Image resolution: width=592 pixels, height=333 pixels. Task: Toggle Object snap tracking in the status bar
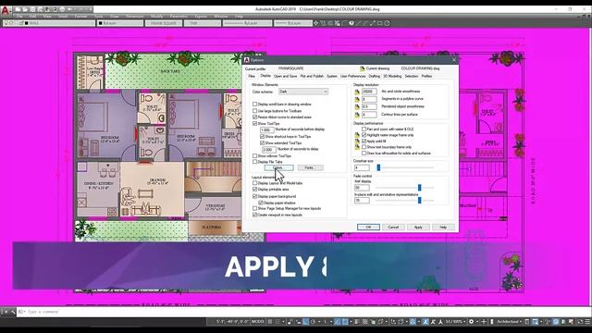(x=338, y=322)
